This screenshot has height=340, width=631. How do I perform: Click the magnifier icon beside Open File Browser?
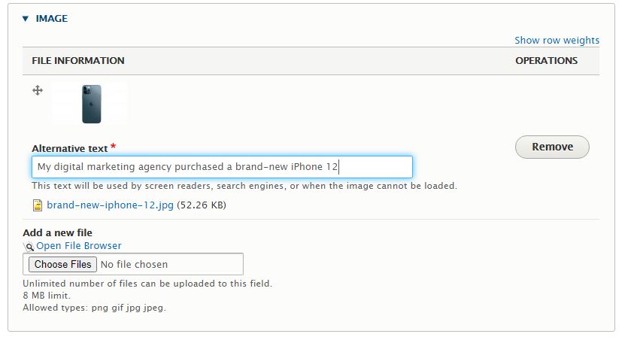coord(28,246)
